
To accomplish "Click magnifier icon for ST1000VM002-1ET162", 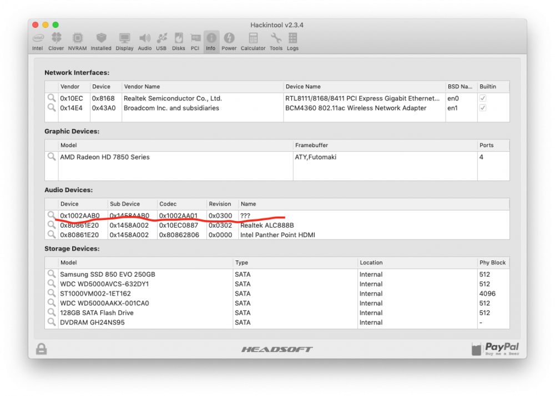I will (x=52, y=293).
